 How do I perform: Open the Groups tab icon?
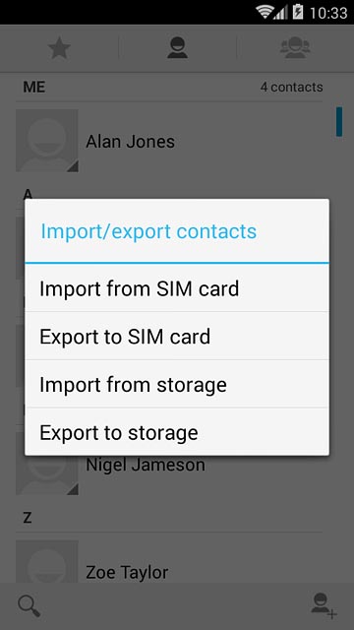295,48
